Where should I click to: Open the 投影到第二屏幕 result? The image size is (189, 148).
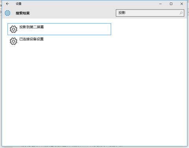[x=59, y=29]
